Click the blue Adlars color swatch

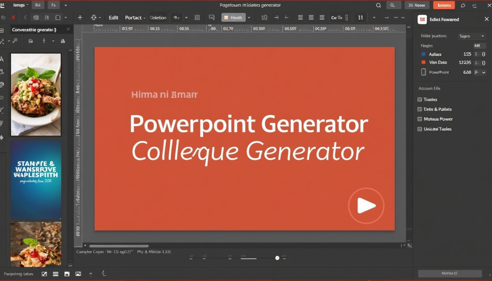[424, 54]
